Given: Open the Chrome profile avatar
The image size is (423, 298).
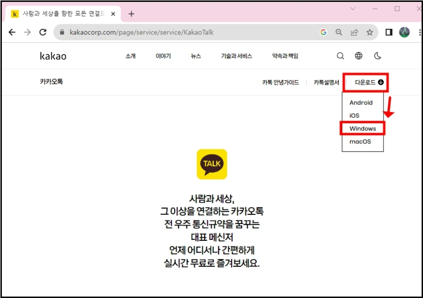Looking at the screenshot, I should coord(404,32).
